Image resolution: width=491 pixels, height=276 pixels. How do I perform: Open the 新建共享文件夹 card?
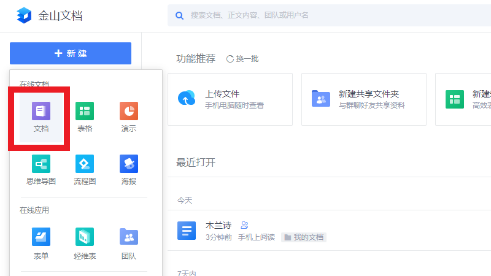(x=364, y=99)
